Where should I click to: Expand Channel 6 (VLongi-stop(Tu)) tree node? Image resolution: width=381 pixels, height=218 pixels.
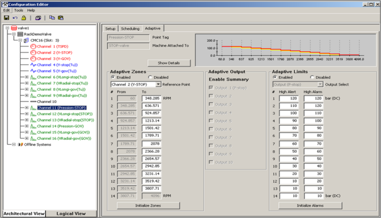click(26, 77)
